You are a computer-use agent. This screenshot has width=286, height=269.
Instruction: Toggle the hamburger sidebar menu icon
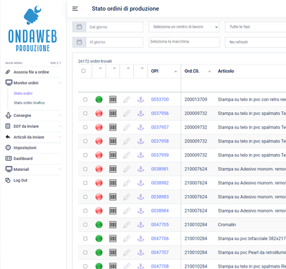click(75, 9)
